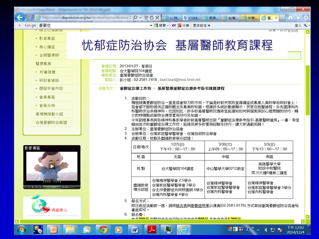319x239 pixels.
Task: Open the Google toolbar wrench settings
Action: [x=306, y=26]
